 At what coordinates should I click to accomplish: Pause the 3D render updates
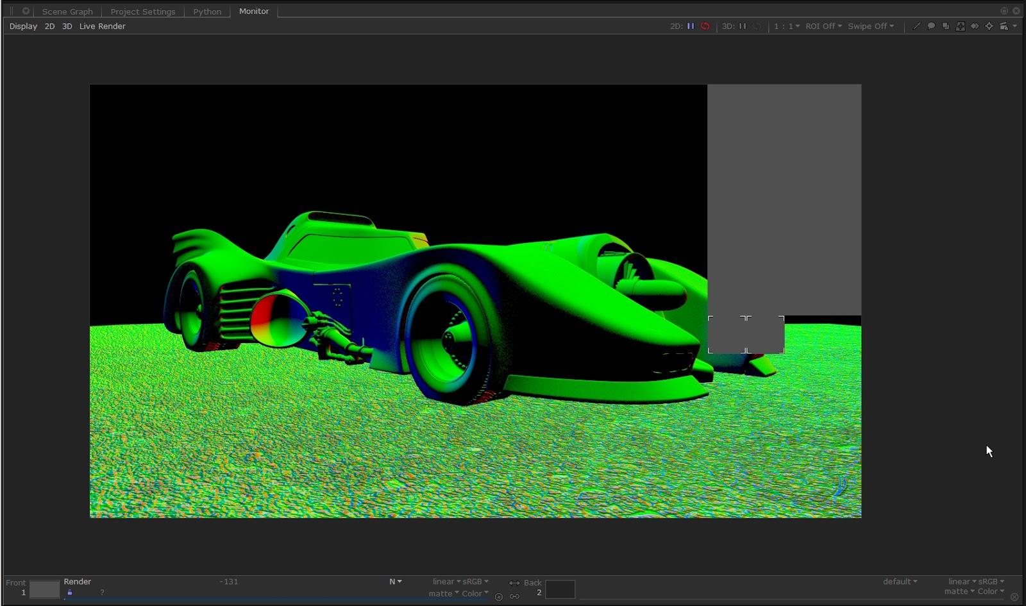pos(743,26)
